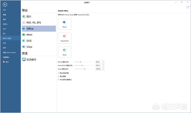This screenshot has height=113, width=191.
Task: Decrease Excel scale with down stepper arrow
Action: [x=103, y=69]
